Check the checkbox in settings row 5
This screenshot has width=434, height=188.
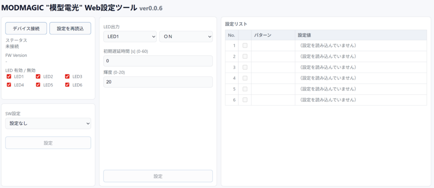point(245,89)
